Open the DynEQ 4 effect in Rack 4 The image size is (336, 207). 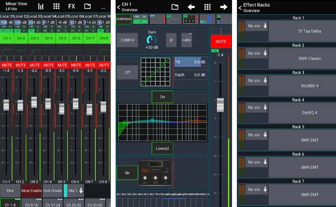coord(302,113)
